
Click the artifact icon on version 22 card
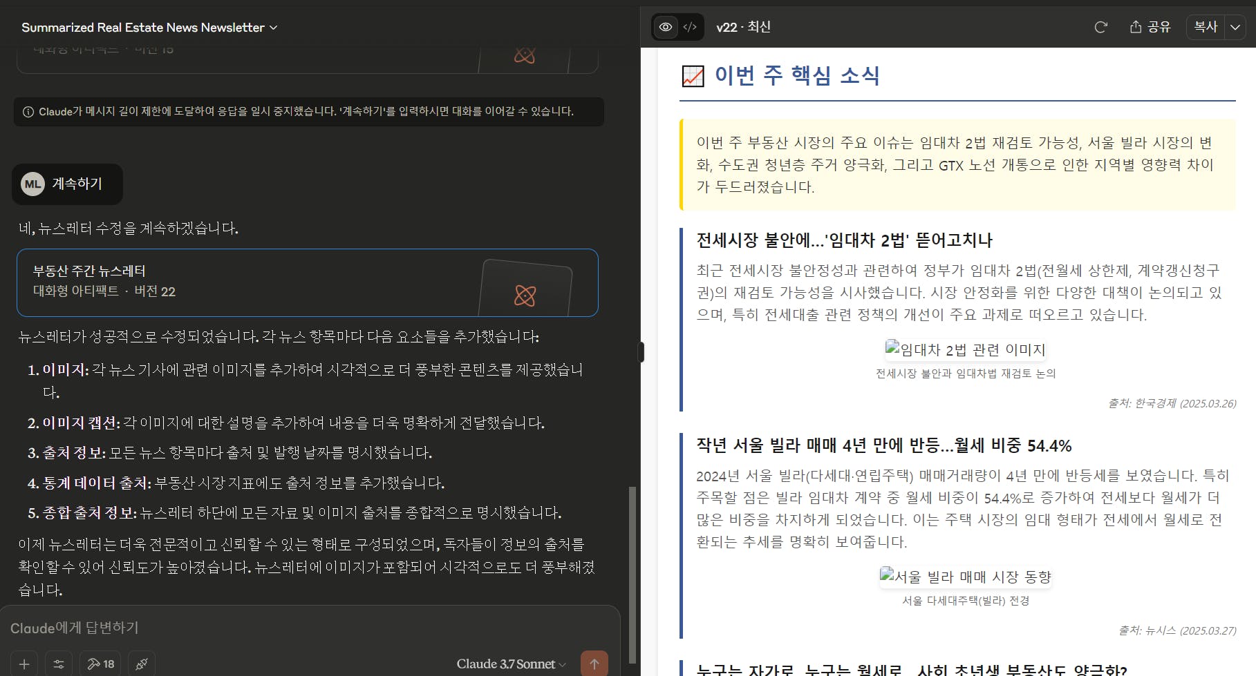(525, 296)
